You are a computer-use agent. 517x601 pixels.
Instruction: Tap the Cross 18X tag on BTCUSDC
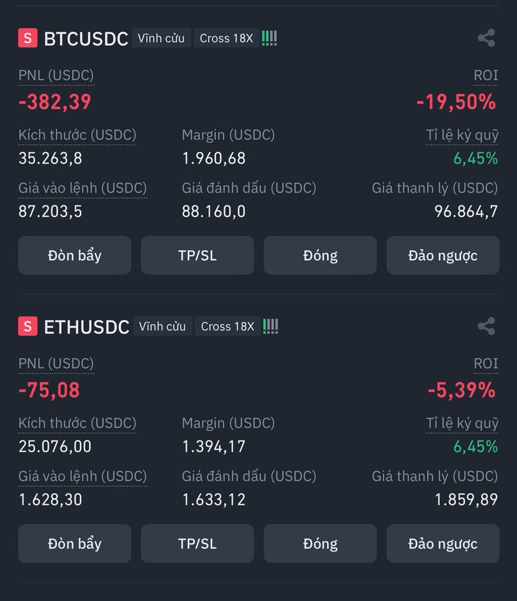point(226,38)
